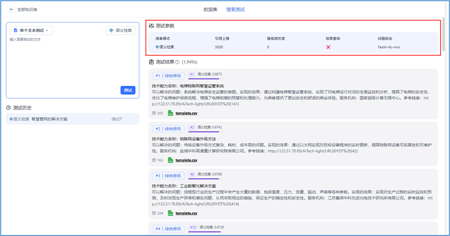Click the 语义检索 search mode button
This screenshot has height=236, width=450.
click(120, 31)
